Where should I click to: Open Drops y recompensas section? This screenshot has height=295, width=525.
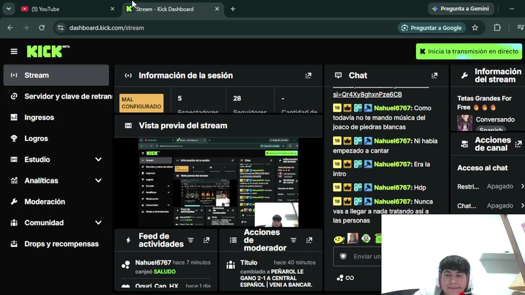(x=56, y=244)
